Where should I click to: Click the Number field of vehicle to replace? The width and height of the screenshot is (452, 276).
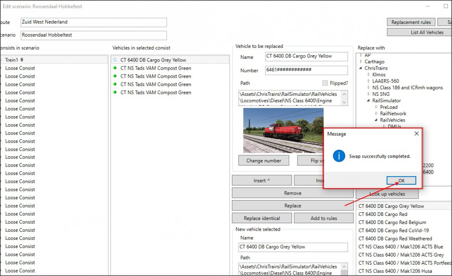point(306,70)
